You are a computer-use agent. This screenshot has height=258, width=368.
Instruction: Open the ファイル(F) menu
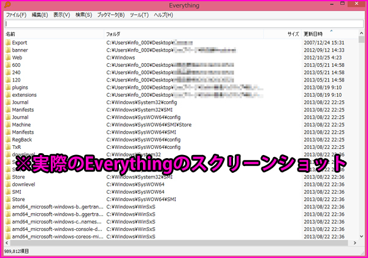point(16,15)
